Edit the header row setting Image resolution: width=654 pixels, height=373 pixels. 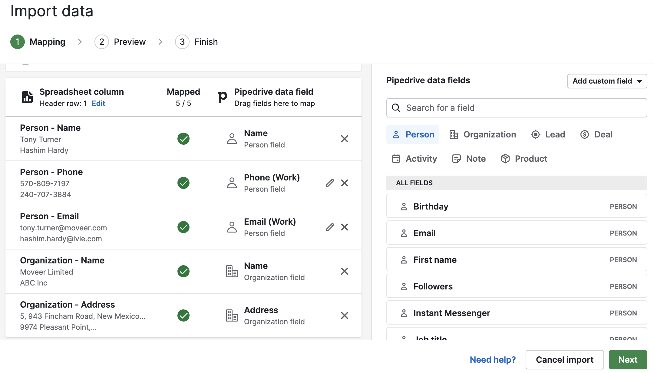[x=98, y=104]
